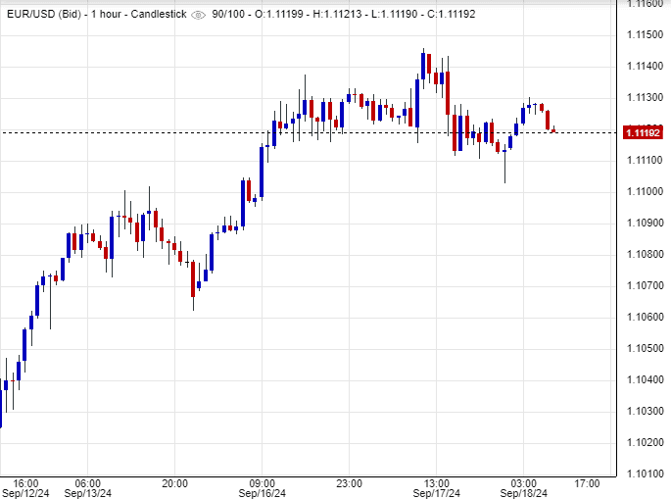Click the 1.11000 price axis label
671x499 pixels.
(644, 191)
